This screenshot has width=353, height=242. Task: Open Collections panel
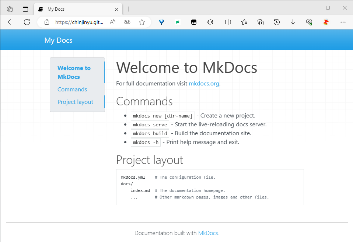(x=261, y=22)
